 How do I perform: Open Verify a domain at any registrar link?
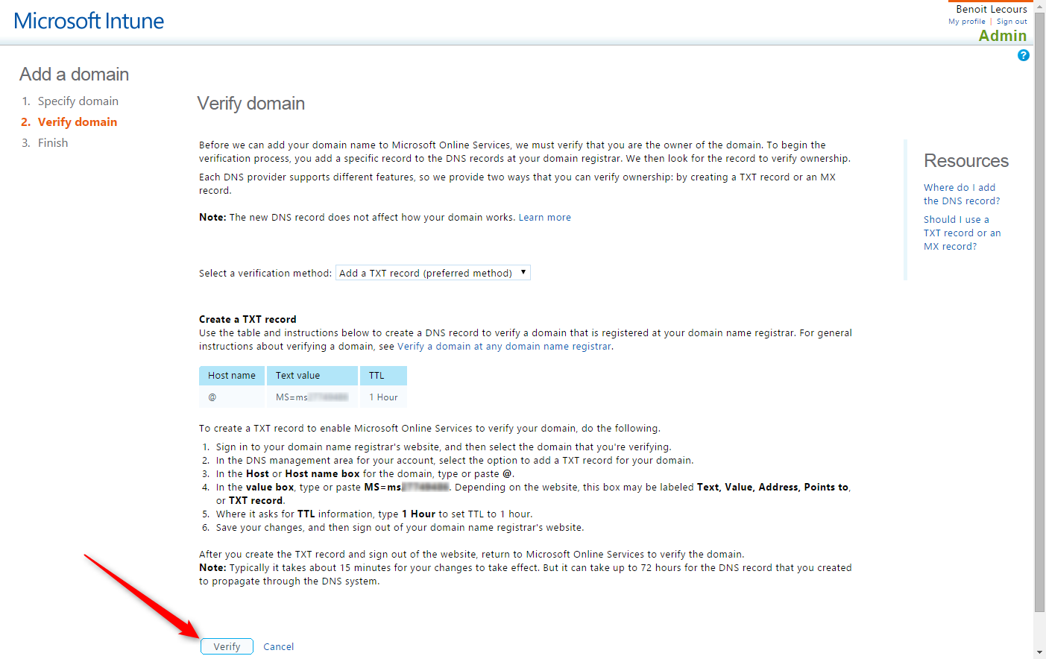click(x=505, y=347)
